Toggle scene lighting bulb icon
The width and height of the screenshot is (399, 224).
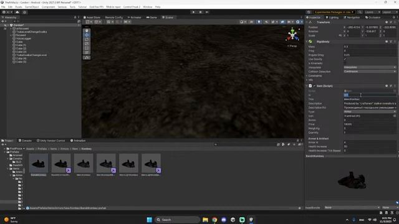coord(259,22)
